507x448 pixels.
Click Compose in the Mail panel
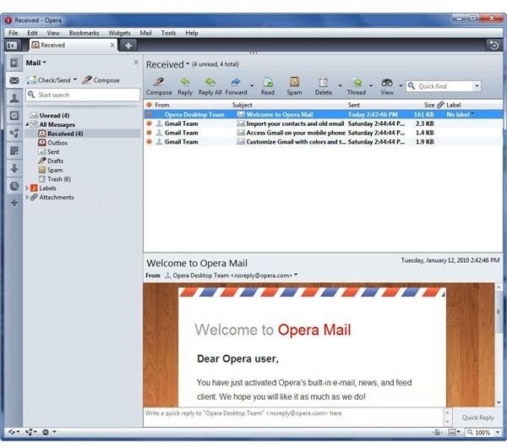point(101,80)
